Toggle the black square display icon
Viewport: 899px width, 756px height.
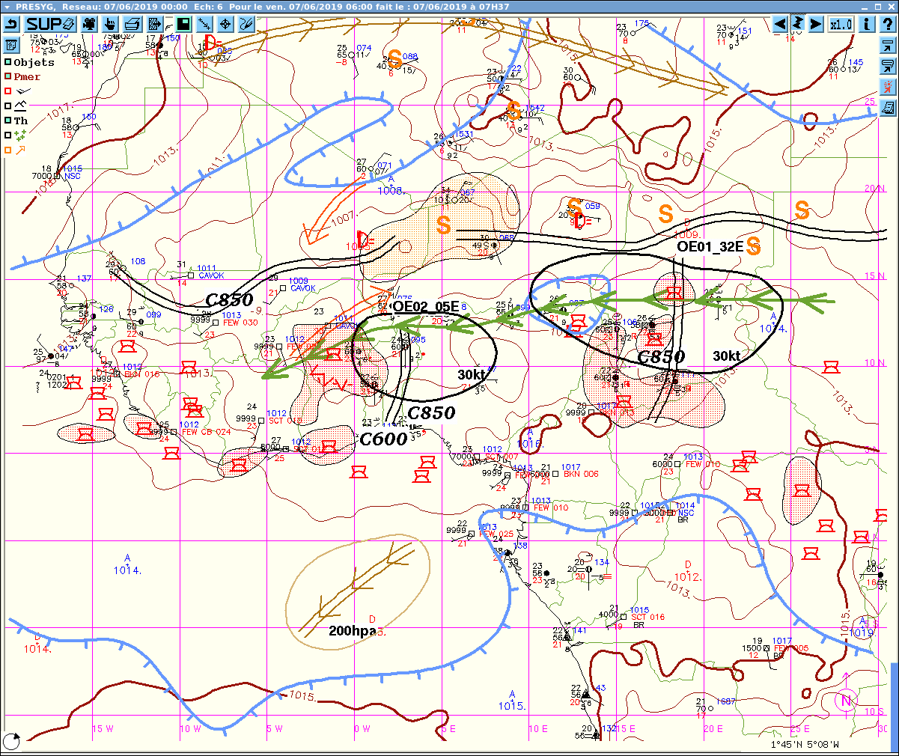[x=183, y=24]
